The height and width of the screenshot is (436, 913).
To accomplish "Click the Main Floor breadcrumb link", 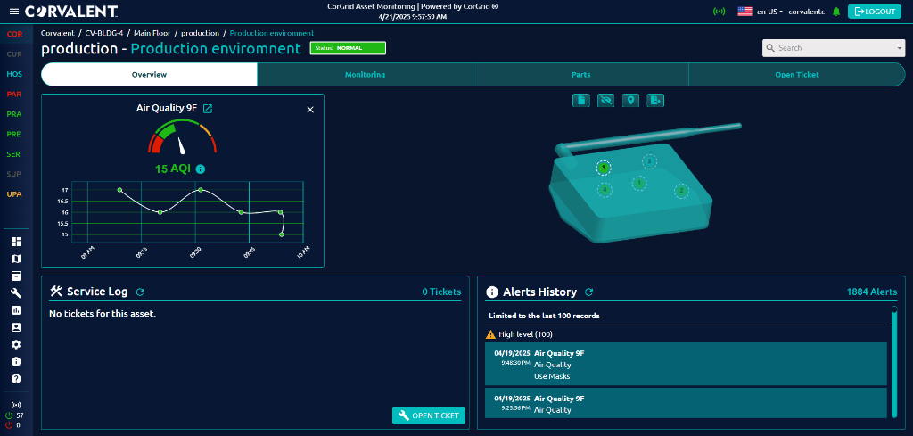I will (x=153, y=33).
